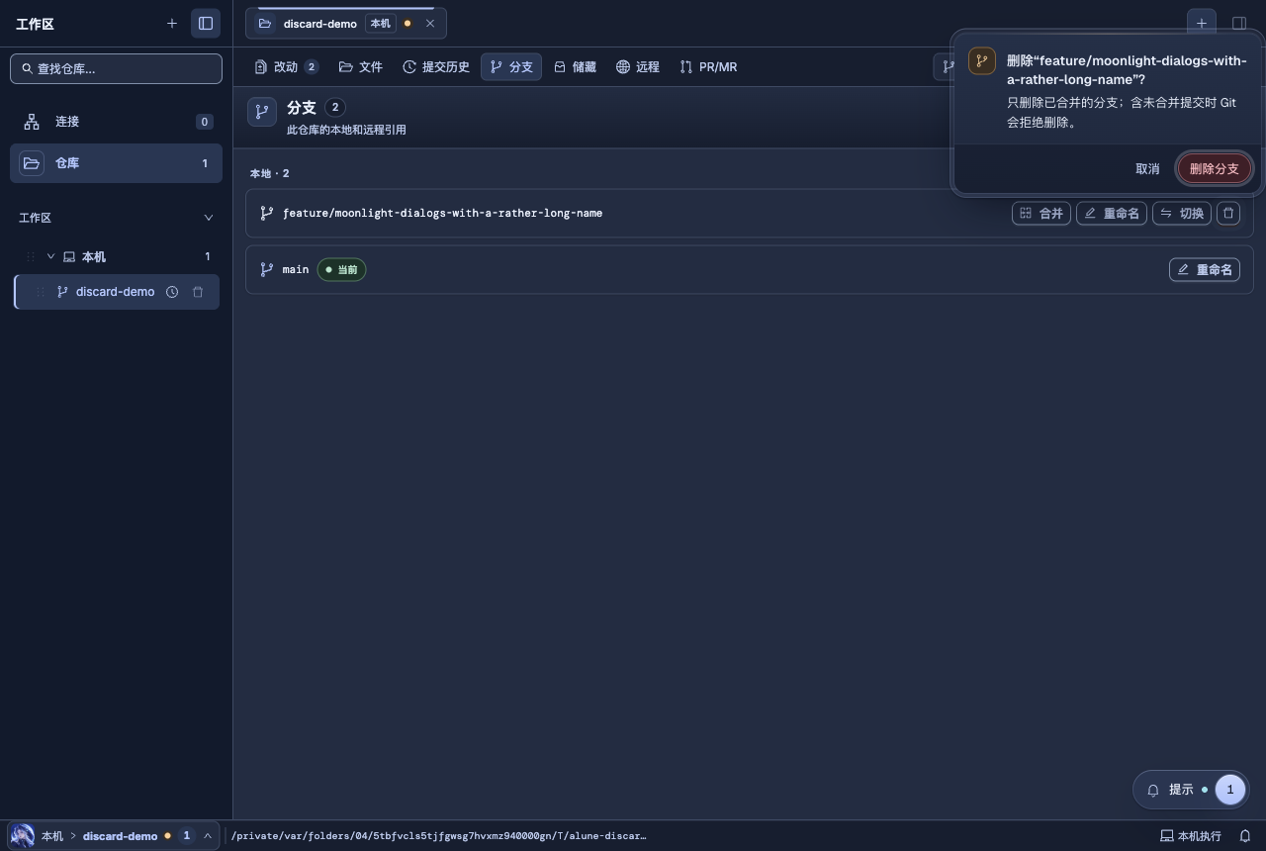Open the 连接 section in sidebar

coord(116,122)
